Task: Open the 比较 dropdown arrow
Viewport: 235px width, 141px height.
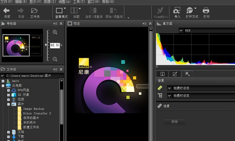Action: click(80, 8)
